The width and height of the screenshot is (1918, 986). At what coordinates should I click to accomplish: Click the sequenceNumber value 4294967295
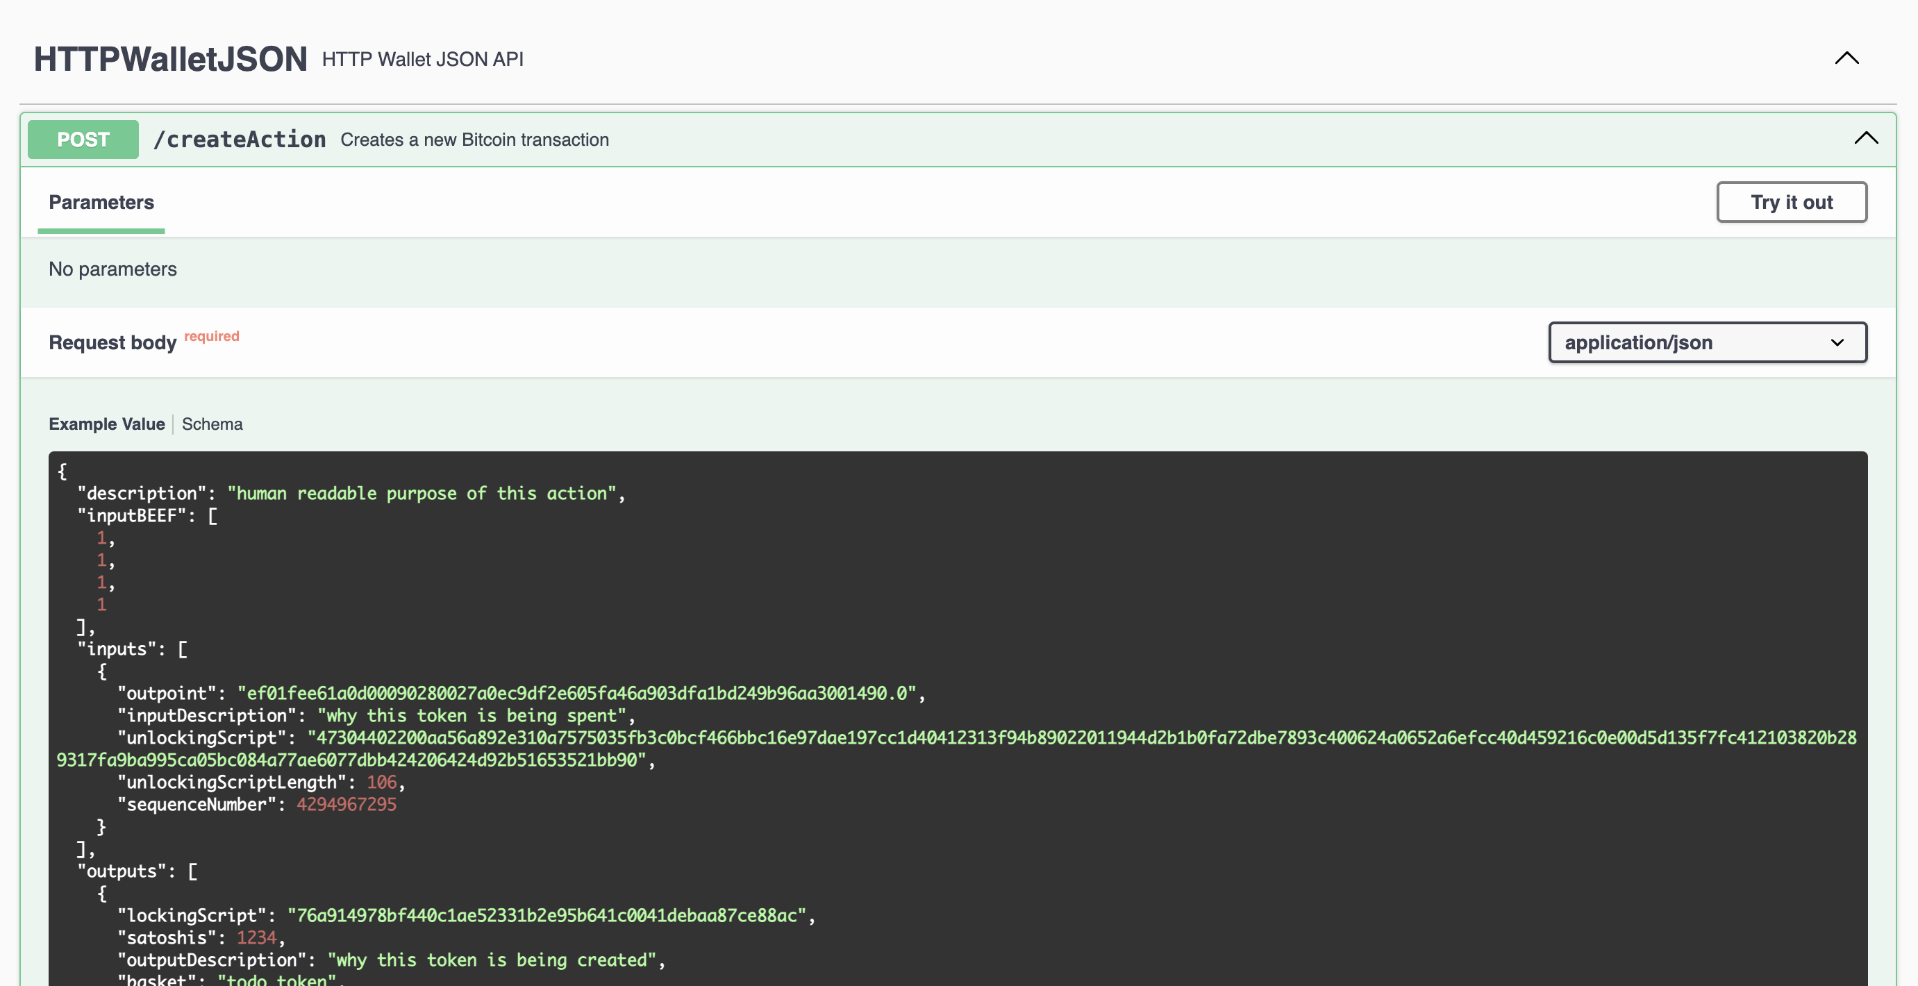[x=347, y=804]
